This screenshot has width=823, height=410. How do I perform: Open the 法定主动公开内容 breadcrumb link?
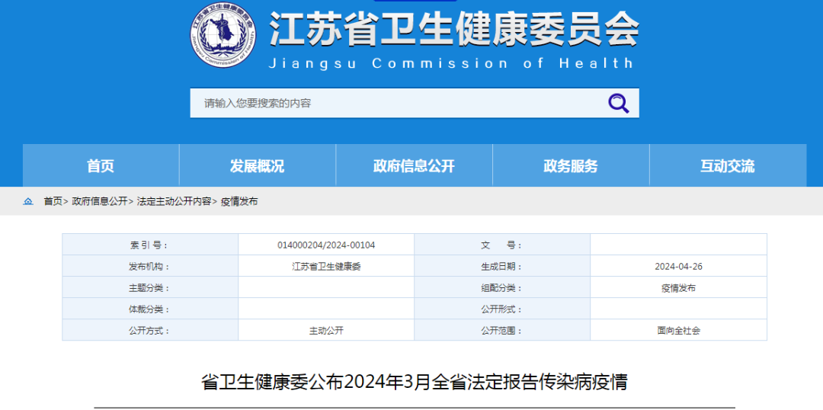(x=174, y=201)
